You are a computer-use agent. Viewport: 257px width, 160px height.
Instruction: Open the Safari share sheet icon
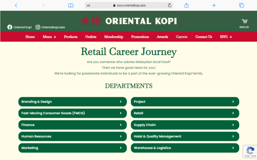coord(186,5)
